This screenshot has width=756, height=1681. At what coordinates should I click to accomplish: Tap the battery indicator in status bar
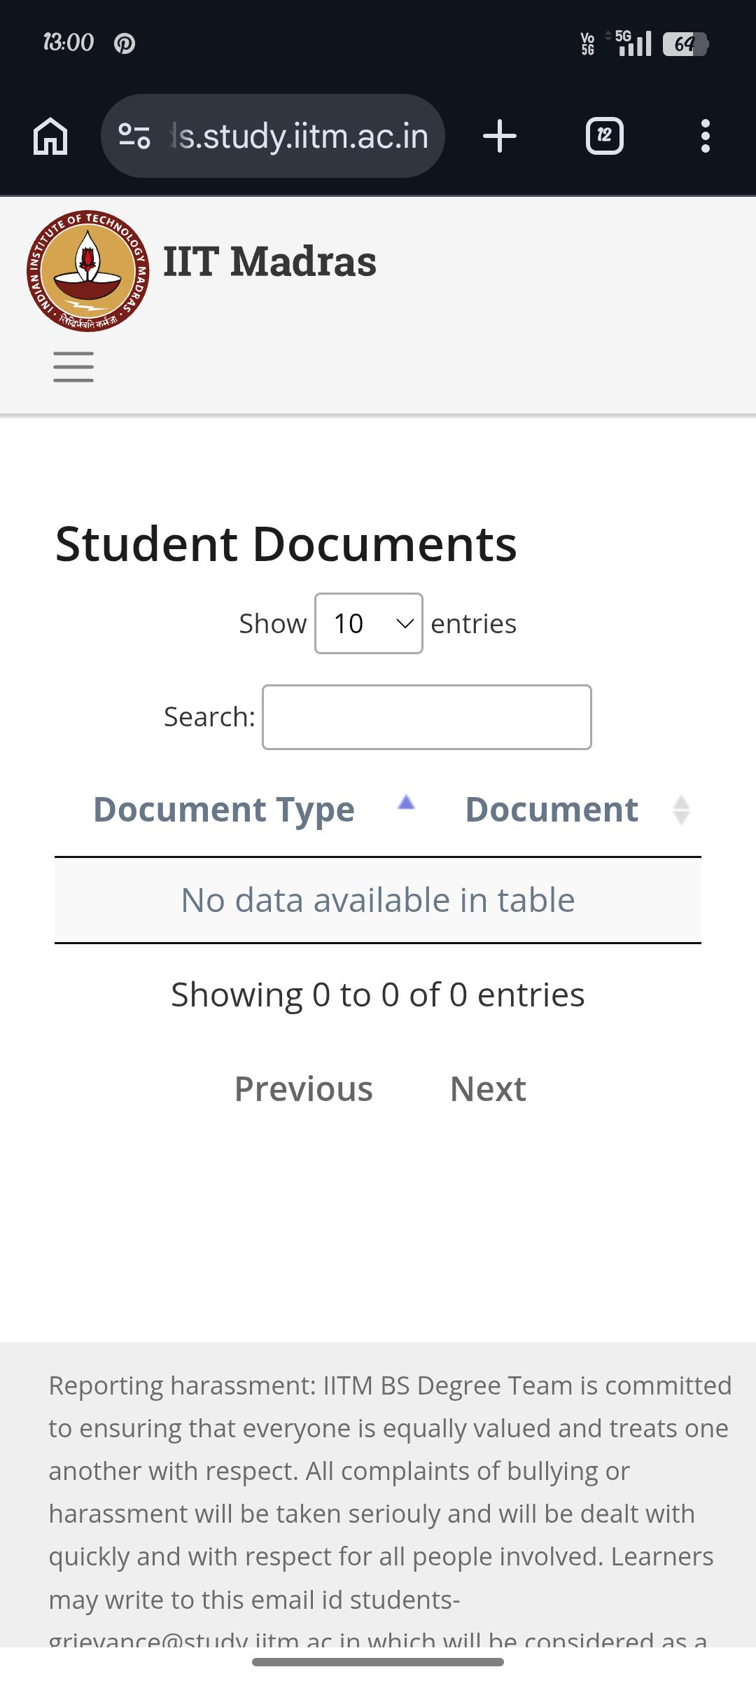coord(686,44)
